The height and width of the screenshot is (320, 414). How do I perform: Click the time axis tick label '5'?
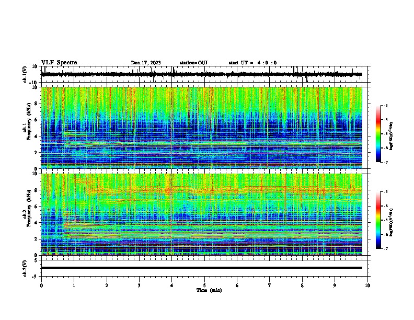(x=204, y=285)
